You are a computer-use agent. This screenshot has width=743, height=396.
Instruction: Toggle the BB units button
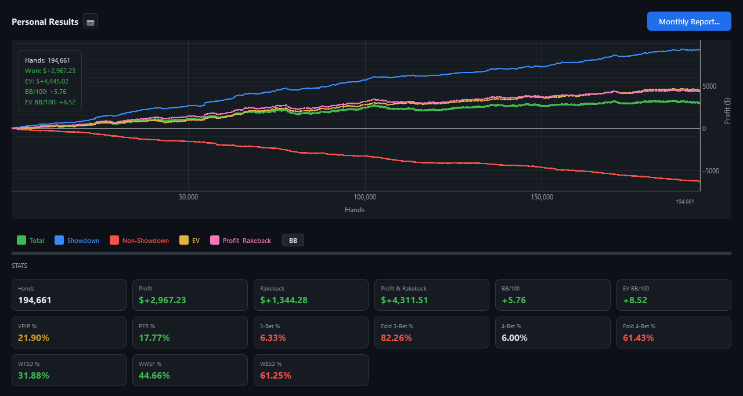[293, 240]
